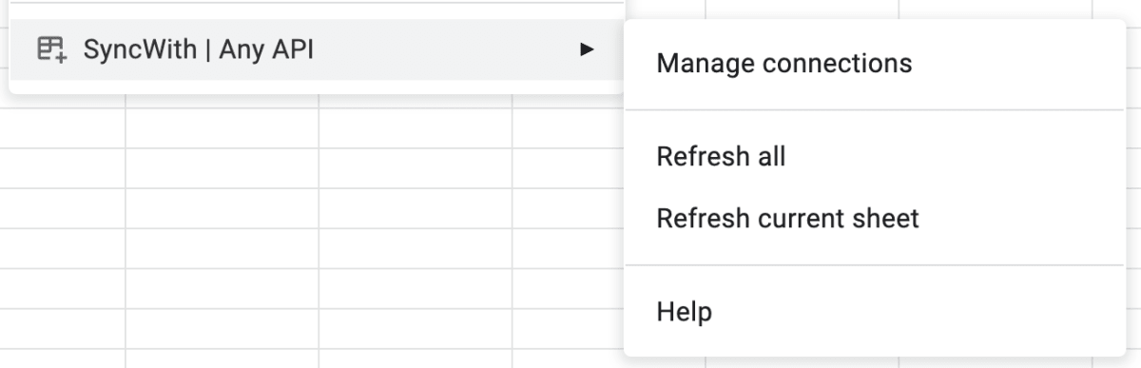The image size is (1141, 368).
Task: Select the top-right cell above the submenu
Action: click(1116, 9)
